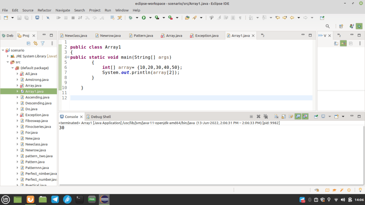Collapse the src folder in the tree
This screenshot has height=205, width=365.
8,62
